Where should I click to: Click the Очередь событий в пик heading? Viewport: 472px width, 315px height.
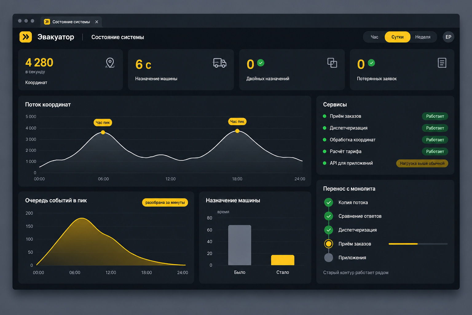click(x=56, y=201)
